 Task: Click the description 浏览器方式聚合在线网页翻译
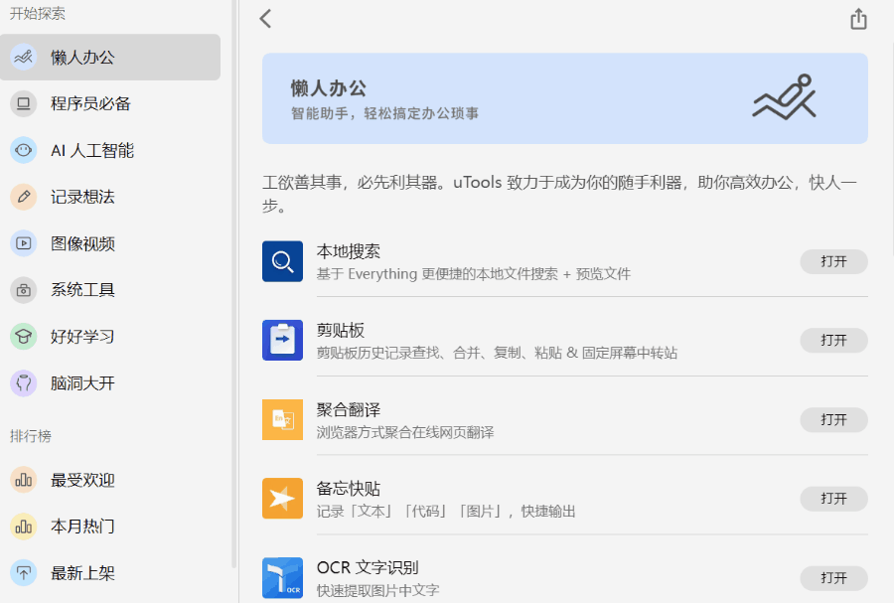[405, 432]
